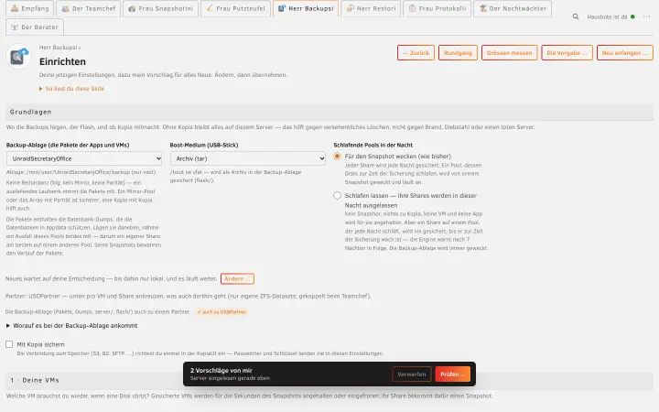Click the Der Teamchef tab icon
659x412 pixels.
point(65,8)
